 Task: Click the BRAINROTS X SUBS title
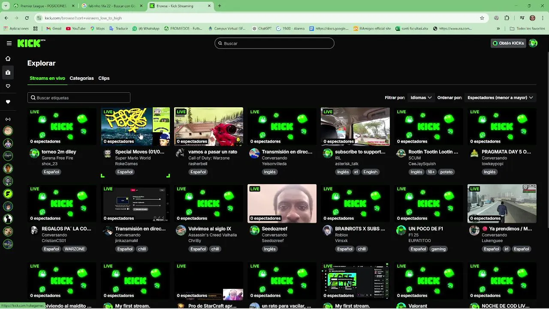(x=360, y=229)
